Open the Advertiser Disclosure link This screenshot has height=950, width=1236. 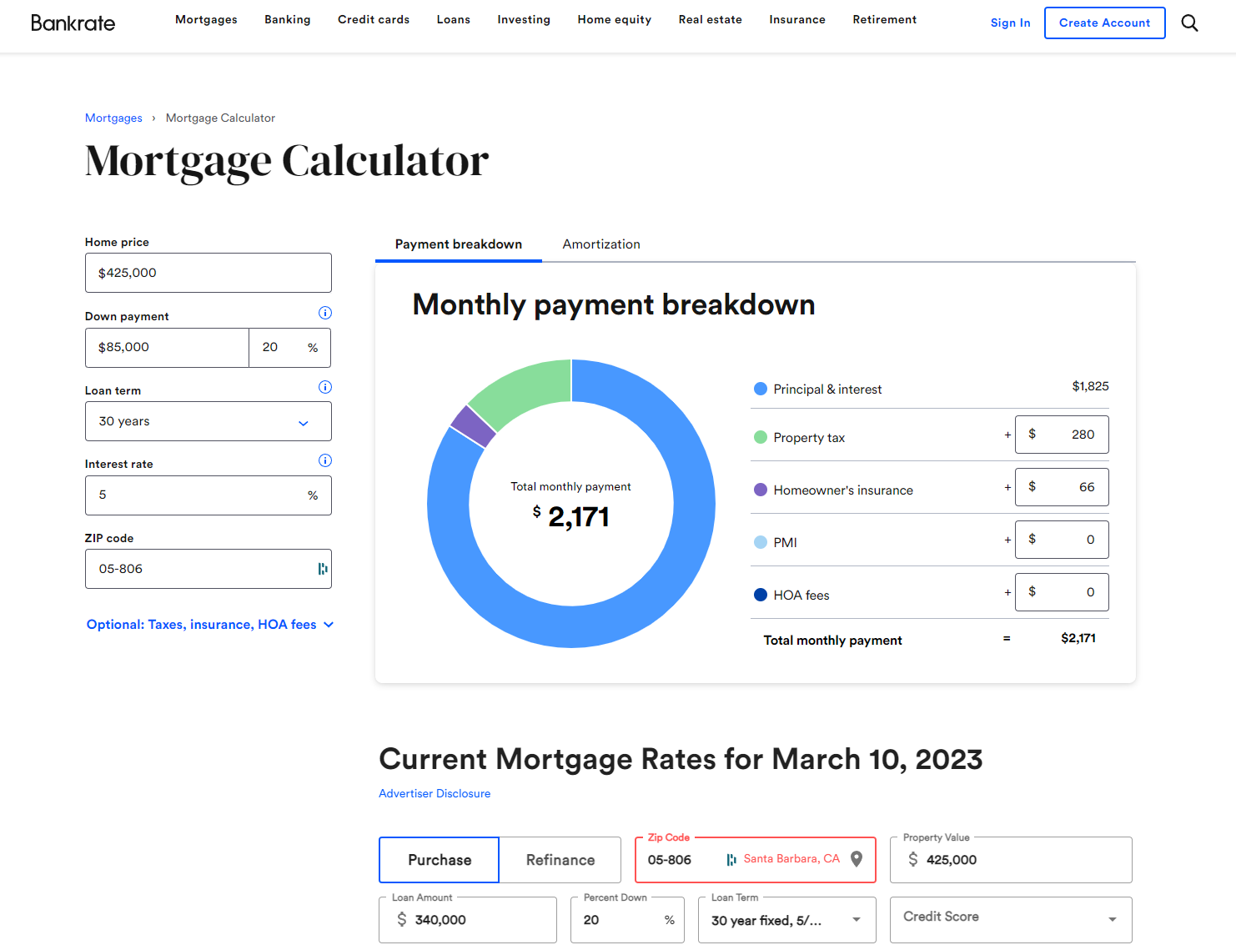(435, 793)
